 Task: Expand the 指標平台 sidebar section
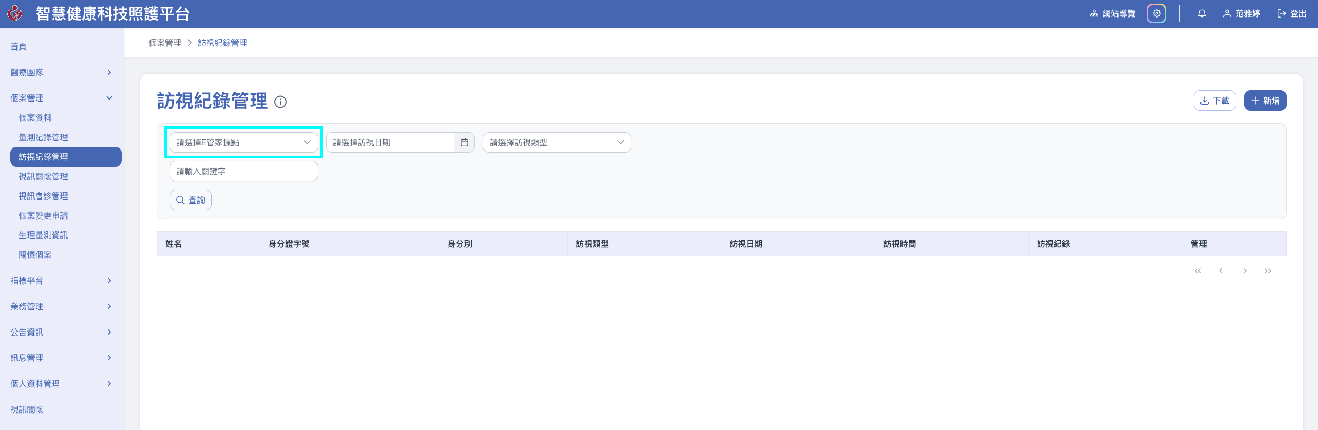pos(61,280)
